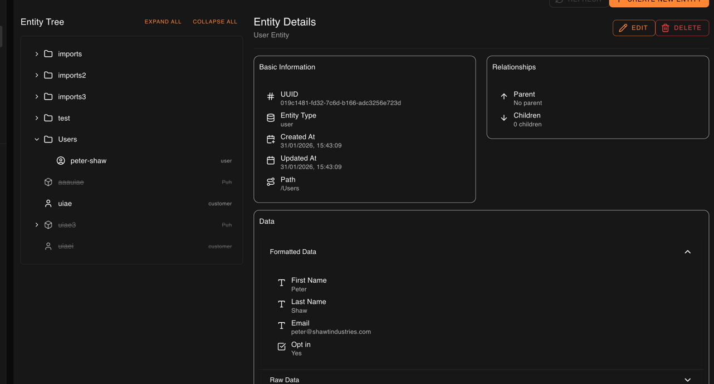Click the database icon next to Entity Type
This screenshot has height=384, width=714.
[271, 117]
